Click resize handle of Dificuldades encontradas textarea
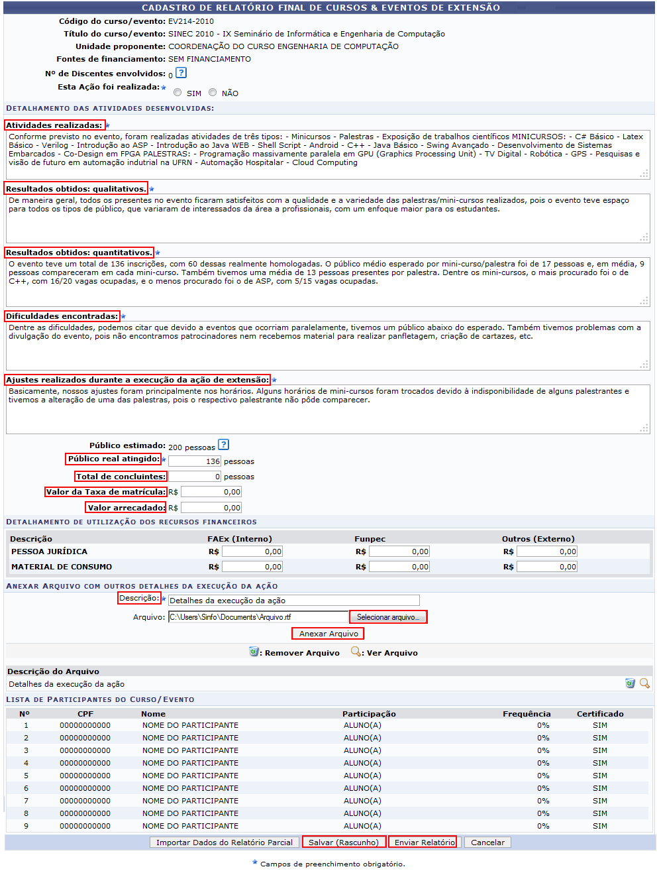Image resolution: width=657 pixels, height=875 pixels. coord(644,365)
